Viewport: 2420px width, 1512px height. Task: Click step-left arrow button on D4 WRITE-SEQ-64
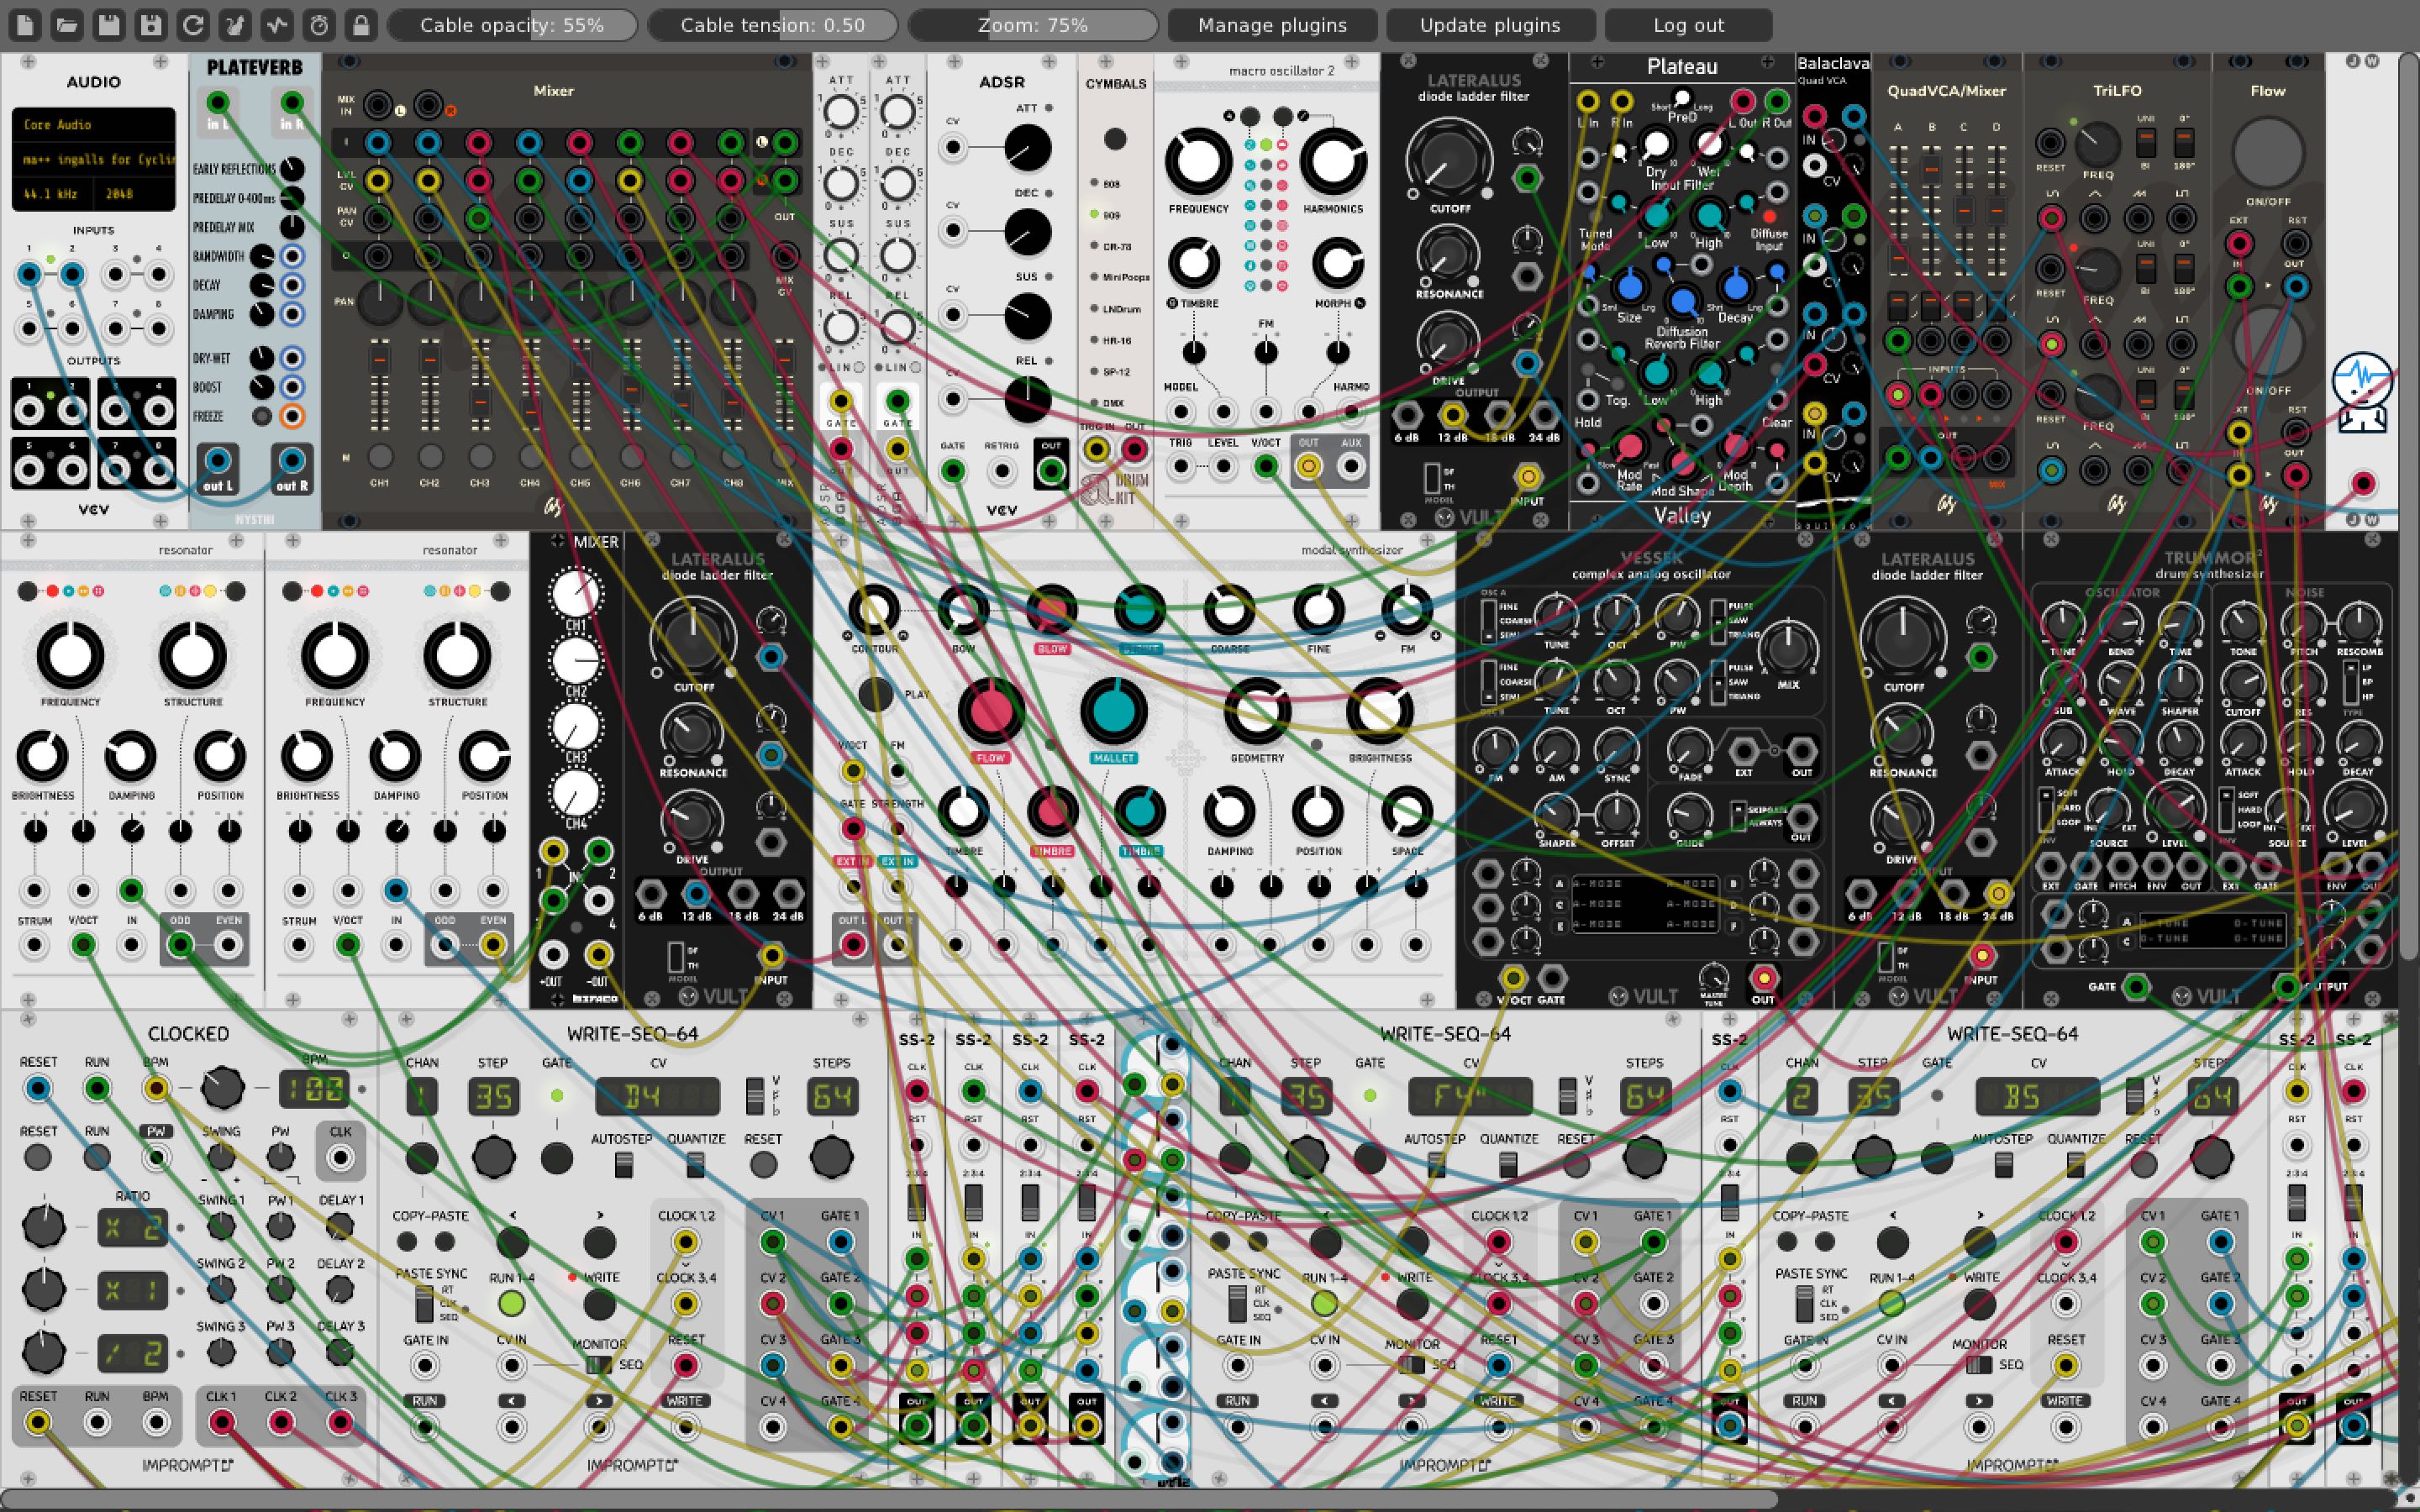click(513, 1242)
